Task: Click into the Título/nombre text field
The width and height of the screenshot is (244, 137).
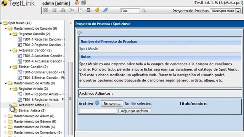Action: pyautogui.click(x=98, y=111)
